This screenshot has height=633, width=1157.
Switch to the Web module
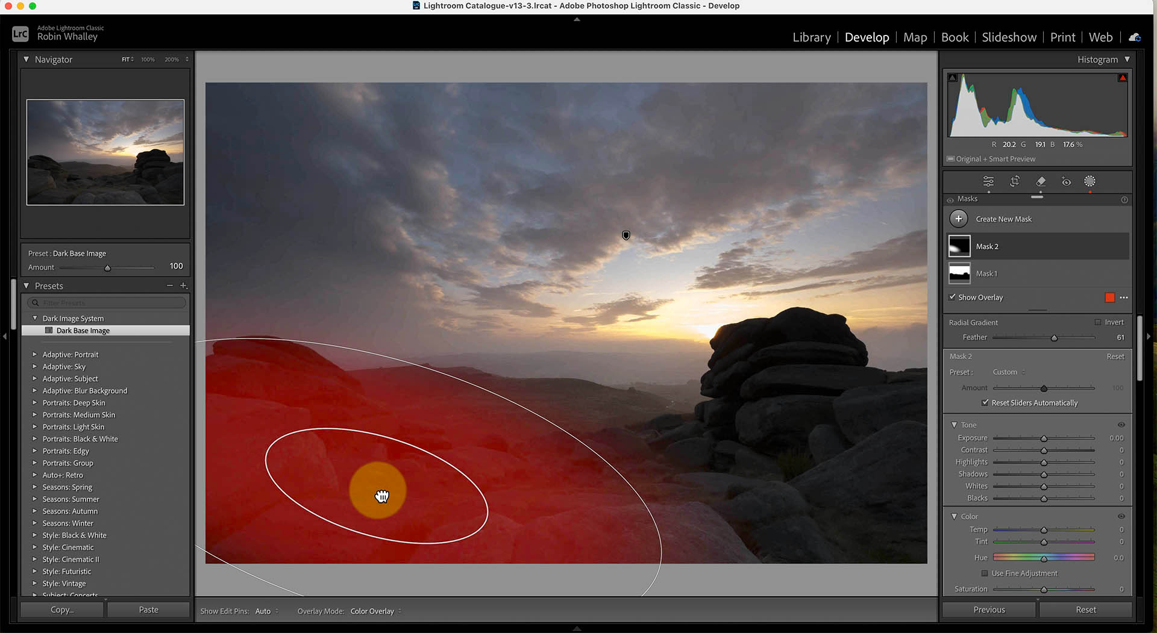click(1100, 37)
